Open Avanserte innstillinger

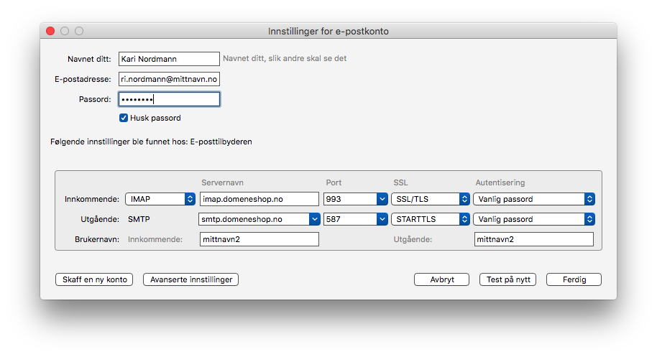point(191,279)
